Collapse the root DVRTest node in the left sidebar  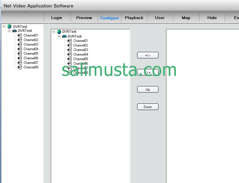pos(4,27)
